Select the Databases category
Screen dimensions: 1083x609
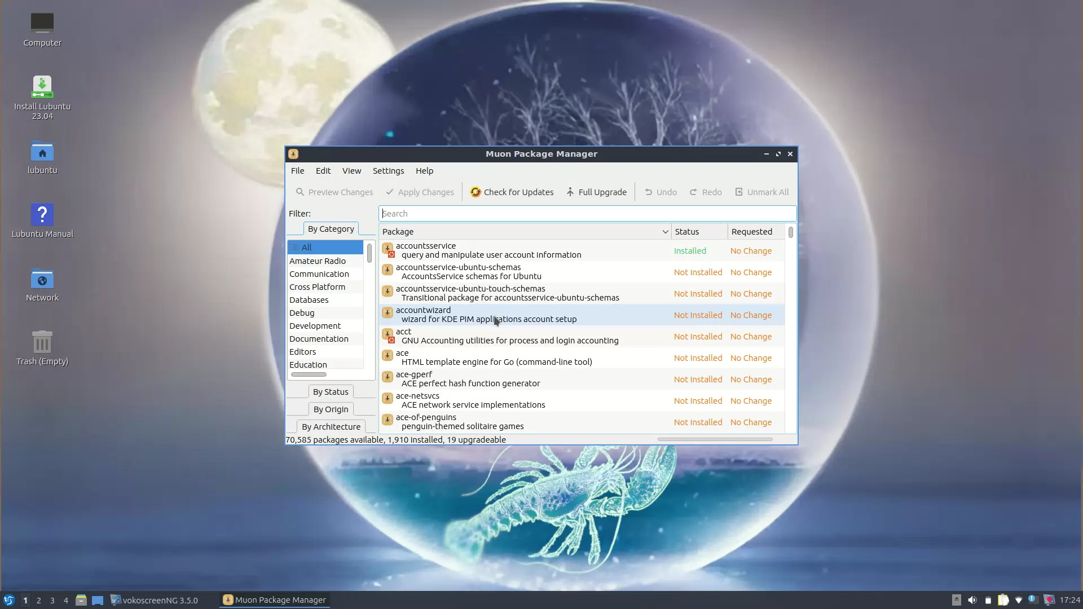(309, 299)
